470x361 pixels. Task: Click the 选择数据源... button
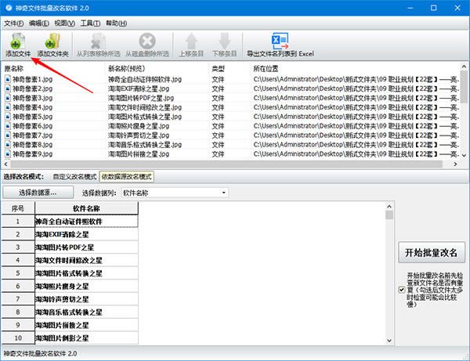(38, 192)
